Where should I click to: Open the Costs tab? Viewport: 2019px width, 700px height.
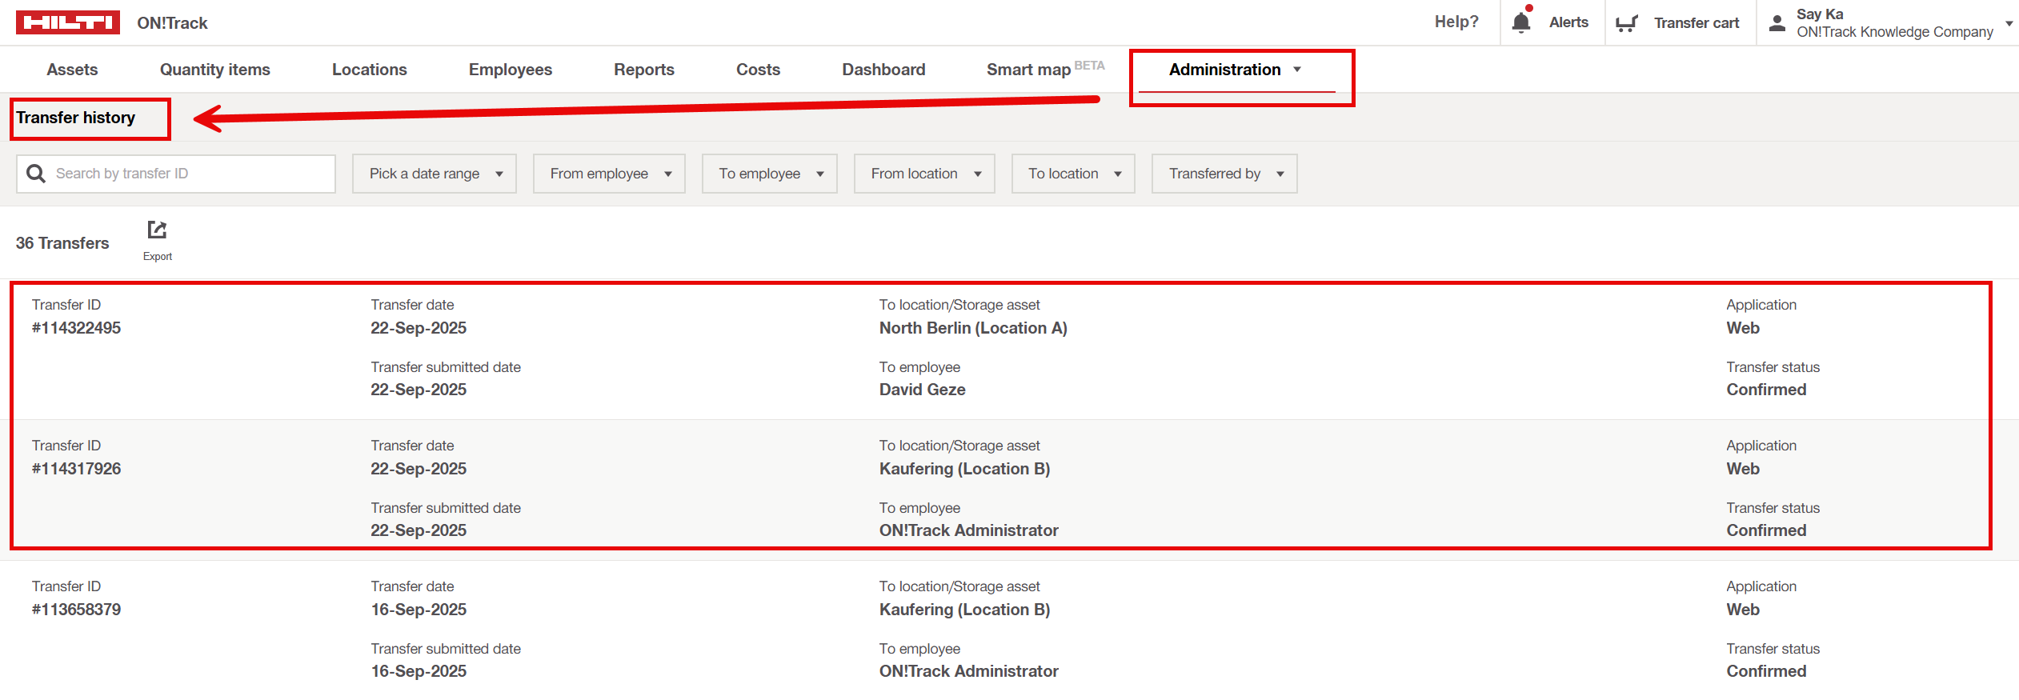point(758,70)
